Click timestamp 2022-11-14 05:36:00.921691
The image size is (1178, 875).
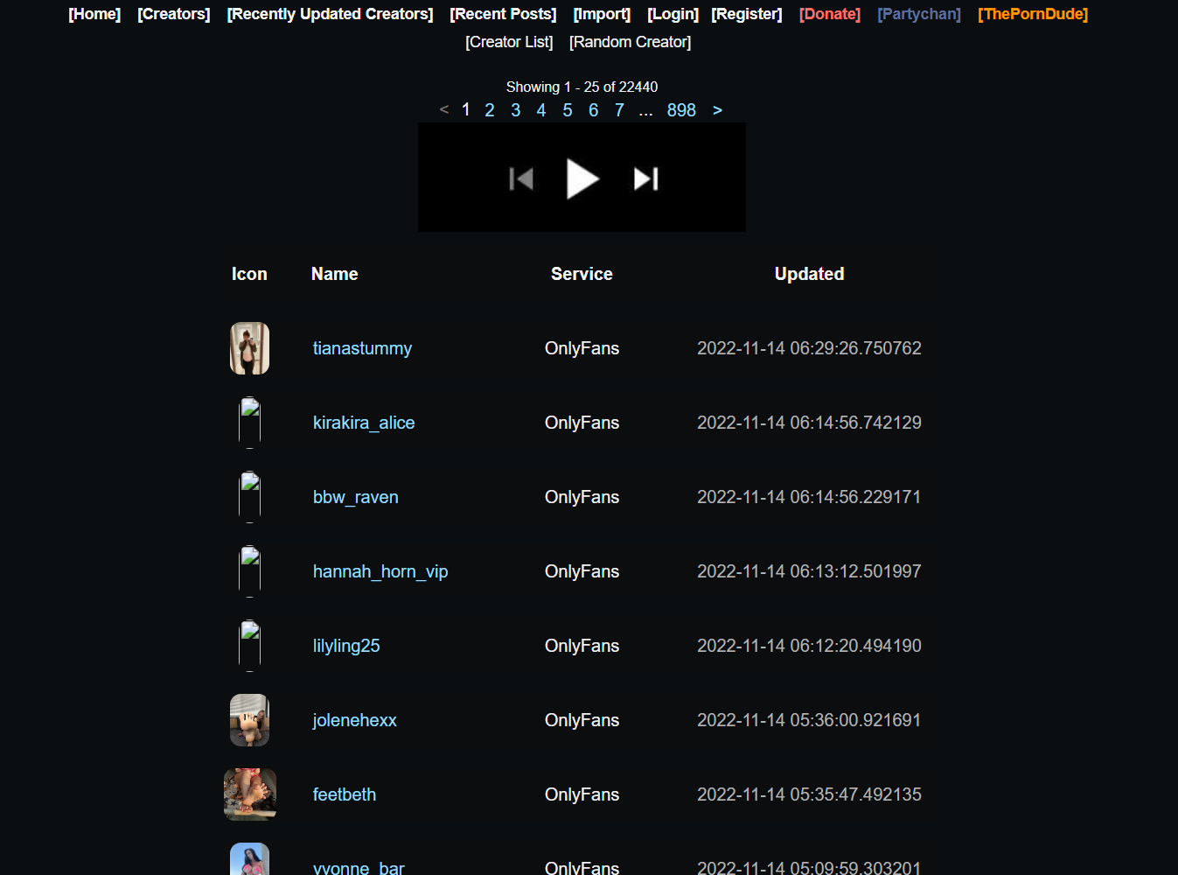coord(809,720)
